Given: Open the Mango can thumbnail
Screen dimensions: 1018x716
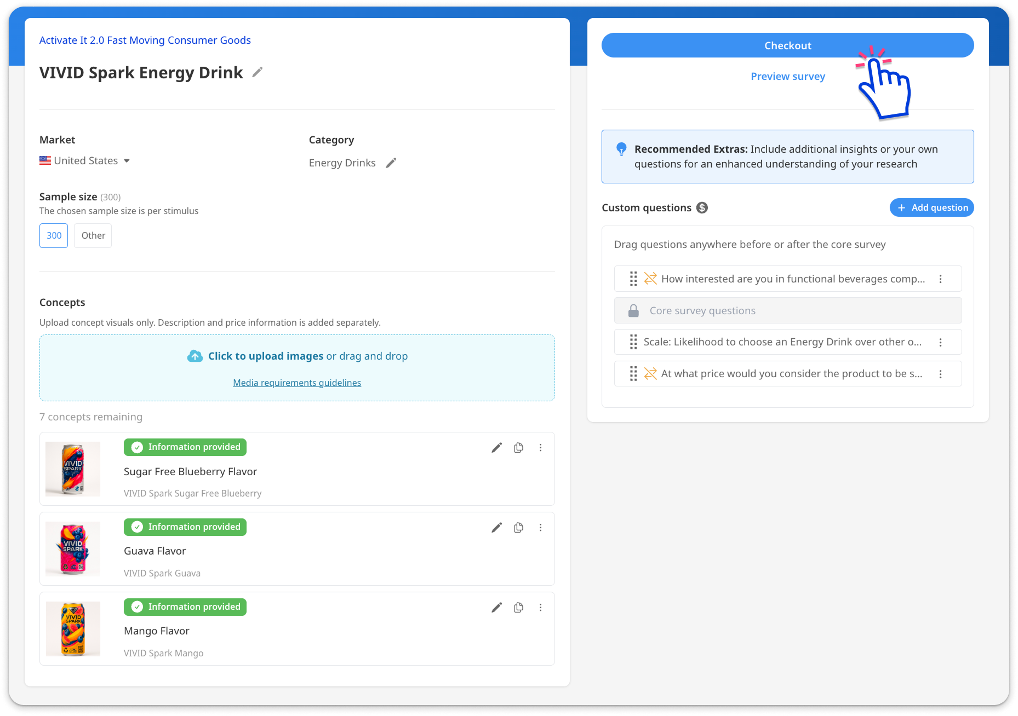Looking at the screenshot, I should tap(73, 629).
